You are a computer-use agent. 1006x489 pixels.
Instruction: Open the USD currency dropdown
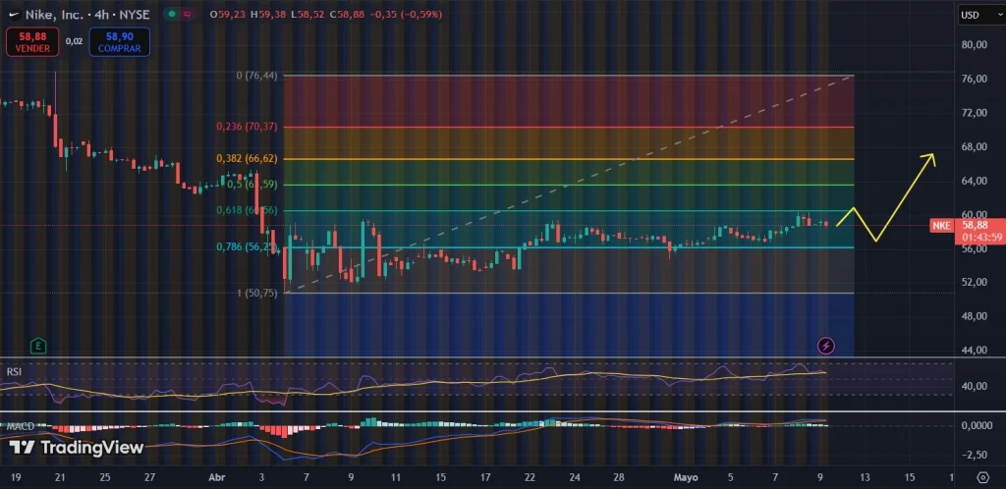[x=980, y=15]
